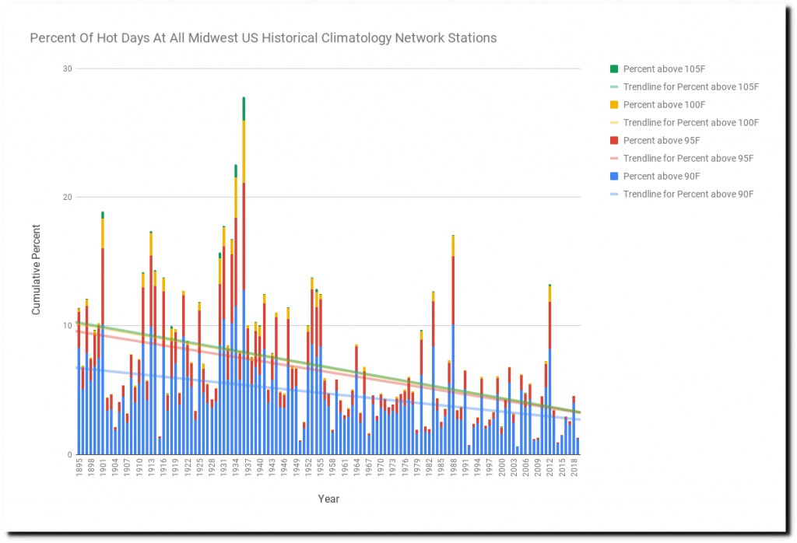
Task: Select the Year horizontal axis title
Action: pos(328,499)
